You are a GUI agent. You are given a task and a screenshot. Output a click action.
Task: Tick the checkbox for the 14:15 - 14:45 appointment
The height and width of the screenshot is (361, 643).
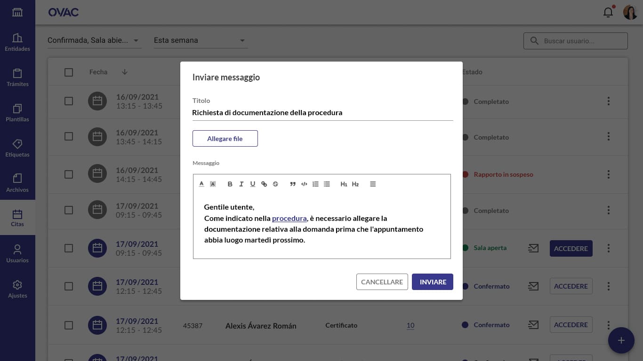(x=69, y=174)
